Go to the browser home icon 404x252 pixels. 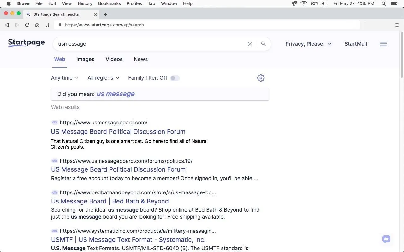coord(37,25)
